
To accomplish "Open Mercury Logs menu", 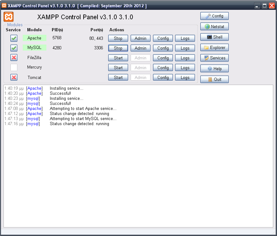I will click(x=185, y=68).
